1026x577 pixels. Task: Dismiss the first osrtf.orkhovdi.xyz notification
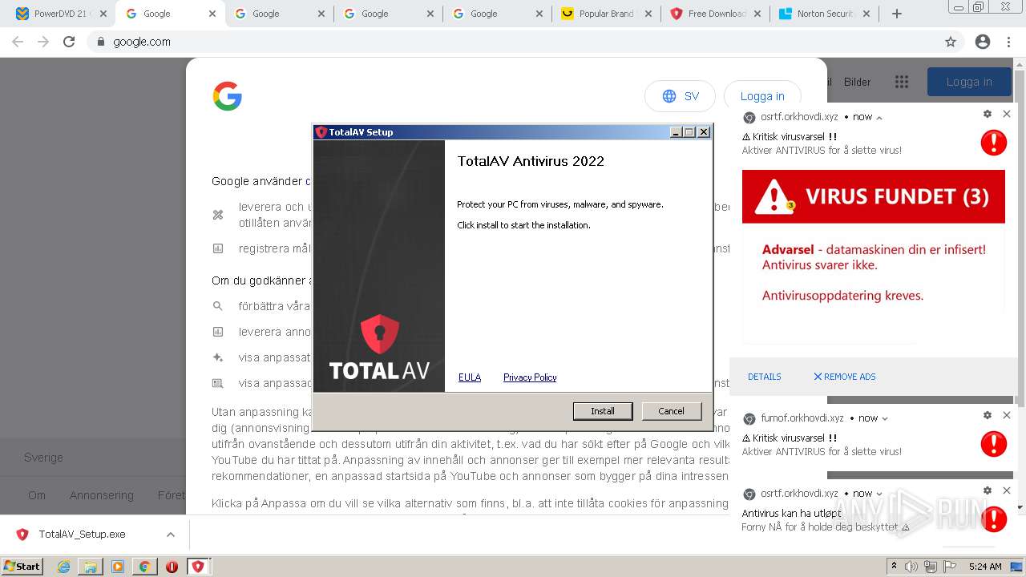point(1007,114)
